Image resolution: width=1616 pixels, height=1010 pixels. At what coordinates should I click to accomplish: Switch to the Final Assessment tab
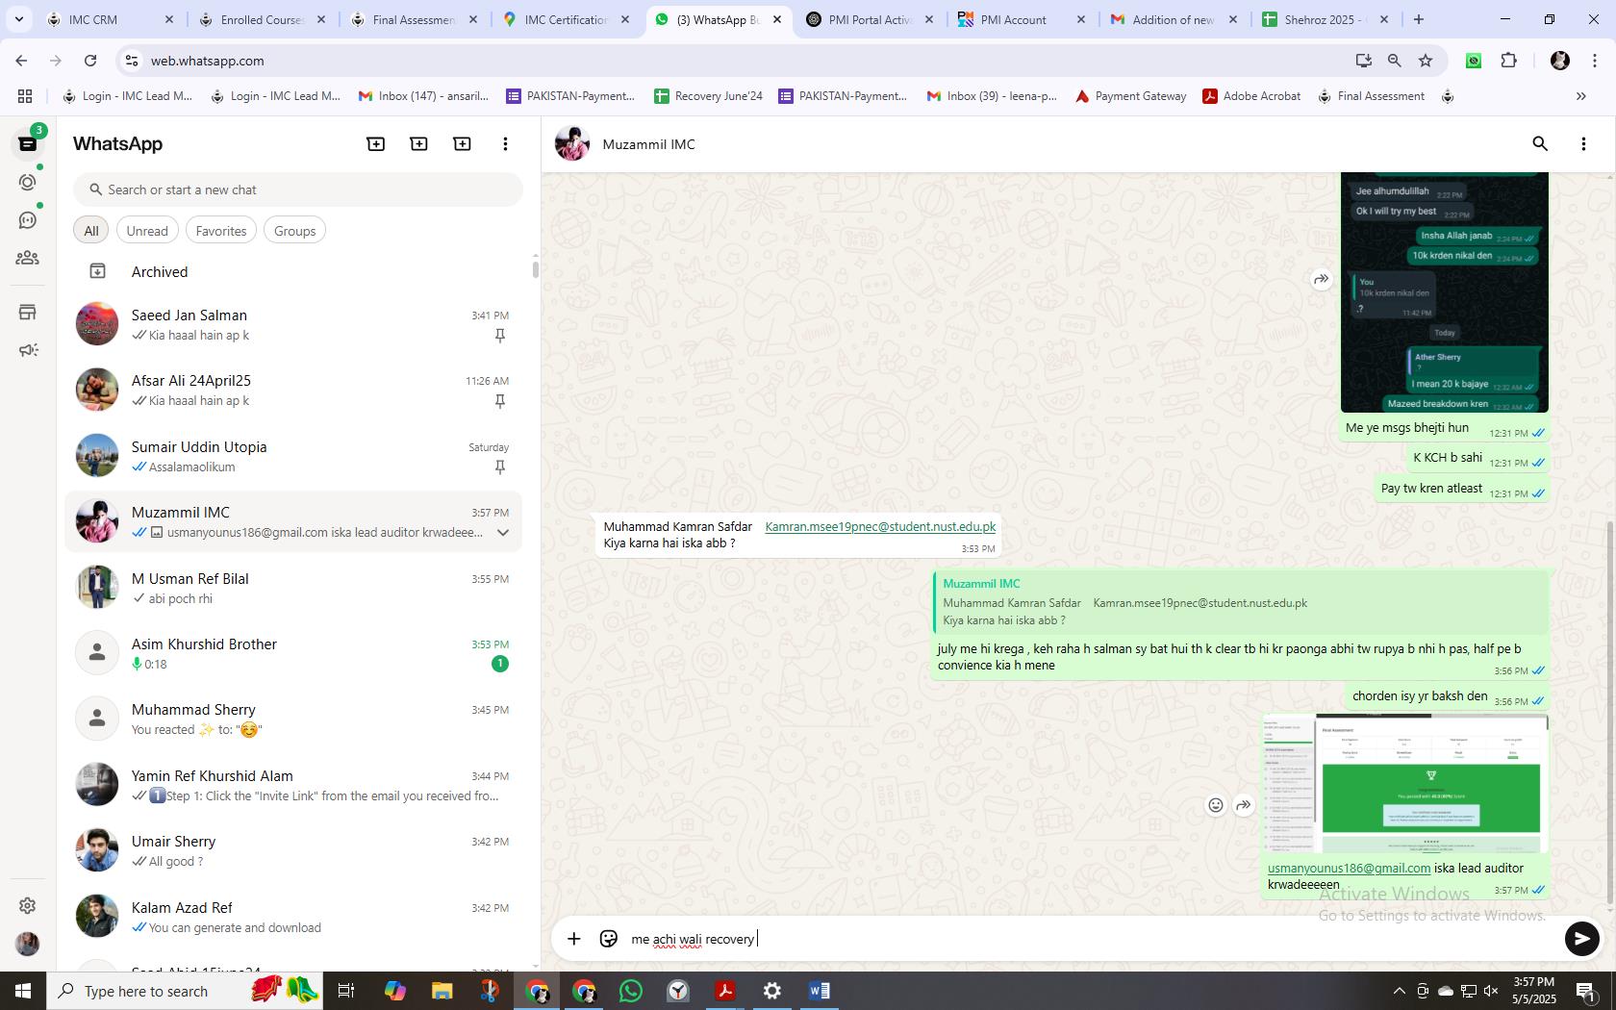(413, 19)
